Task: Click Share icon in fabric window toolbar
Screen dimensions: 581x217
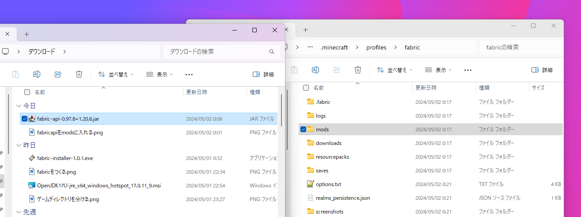Action: pos(337,70)
